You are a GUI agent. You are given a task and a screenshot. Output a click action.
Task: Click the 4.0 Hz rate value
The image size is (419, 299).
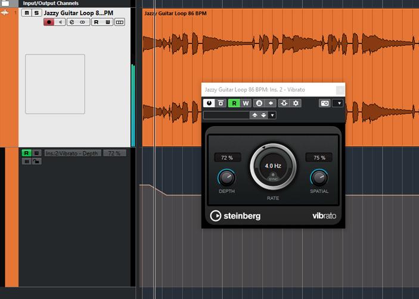272,166
